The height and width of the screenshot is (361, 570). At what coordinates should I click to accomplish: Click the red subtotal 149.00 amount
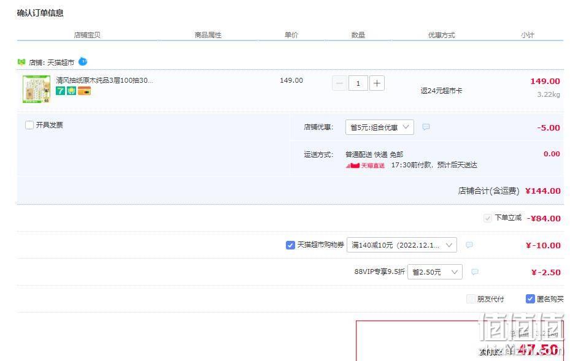tap(545, 81)
